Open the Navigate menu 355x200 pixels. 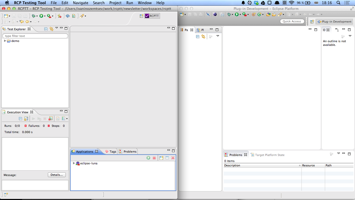pyautogui.click(x=81, y=3)
